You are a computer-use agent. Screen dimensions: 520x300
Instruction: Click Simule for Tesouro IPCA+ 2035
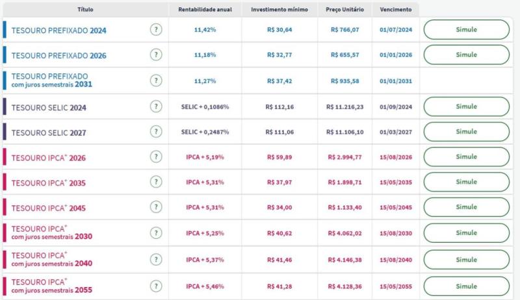coord(466,182)
